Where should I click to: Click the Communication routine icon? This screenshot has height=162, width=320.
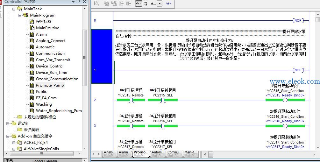tap(32, 53)
